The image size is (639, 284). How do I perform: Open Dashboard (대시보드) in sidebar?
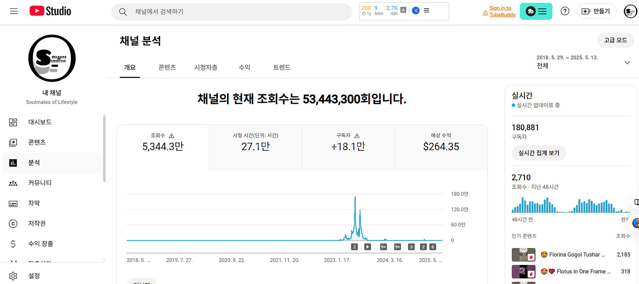(x=40, y=122)
